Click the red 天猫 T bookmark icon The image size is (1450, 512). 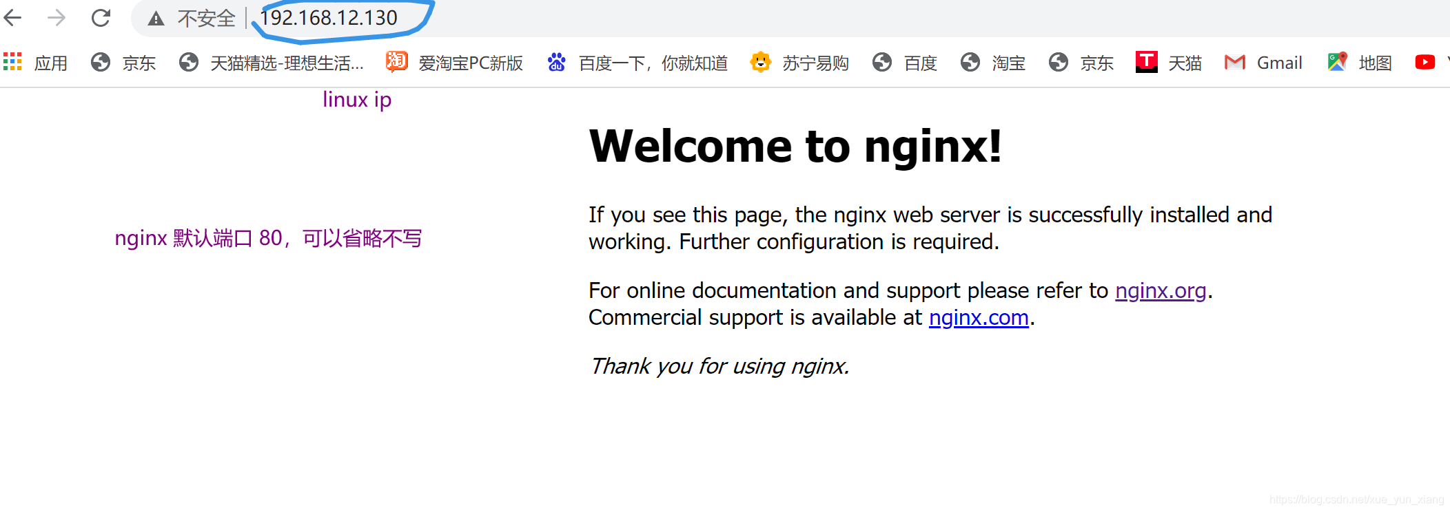pos(1146,62)
